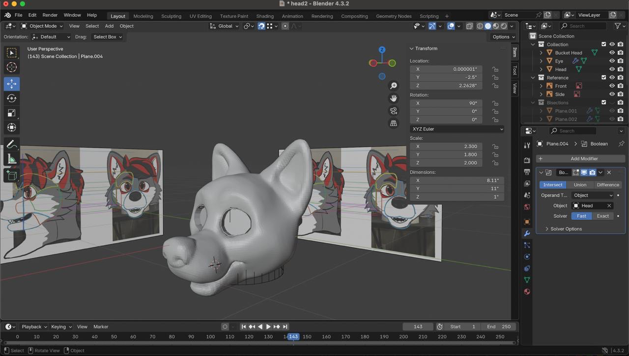The image size is (629, 356).
Task: Click the zoom magnifier viewport icon
Action: (394, 86)
